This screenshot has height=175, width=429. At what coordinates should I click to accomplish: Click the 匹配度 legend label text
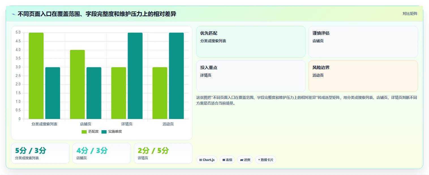pos(93,132)
